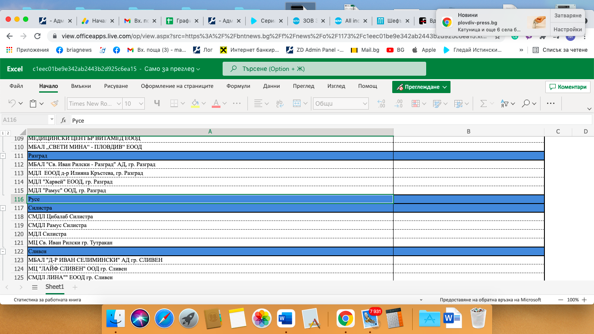
Task: Toggle outline level 2 button
Action: (x=8, y=133)
